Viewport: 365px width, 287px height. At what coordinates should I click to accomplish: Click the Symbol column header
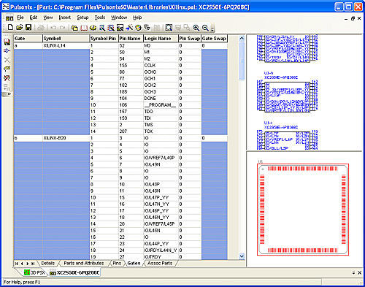66,39
